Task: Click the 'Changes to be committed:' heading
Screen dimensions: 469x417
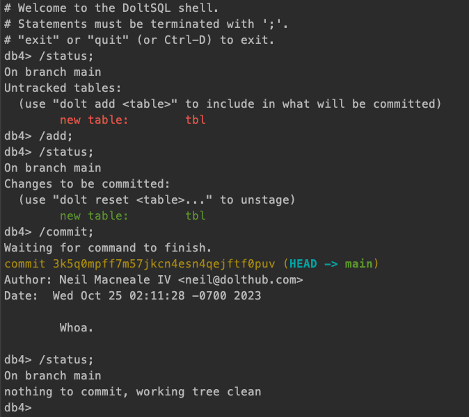Action: coord(87,183)
